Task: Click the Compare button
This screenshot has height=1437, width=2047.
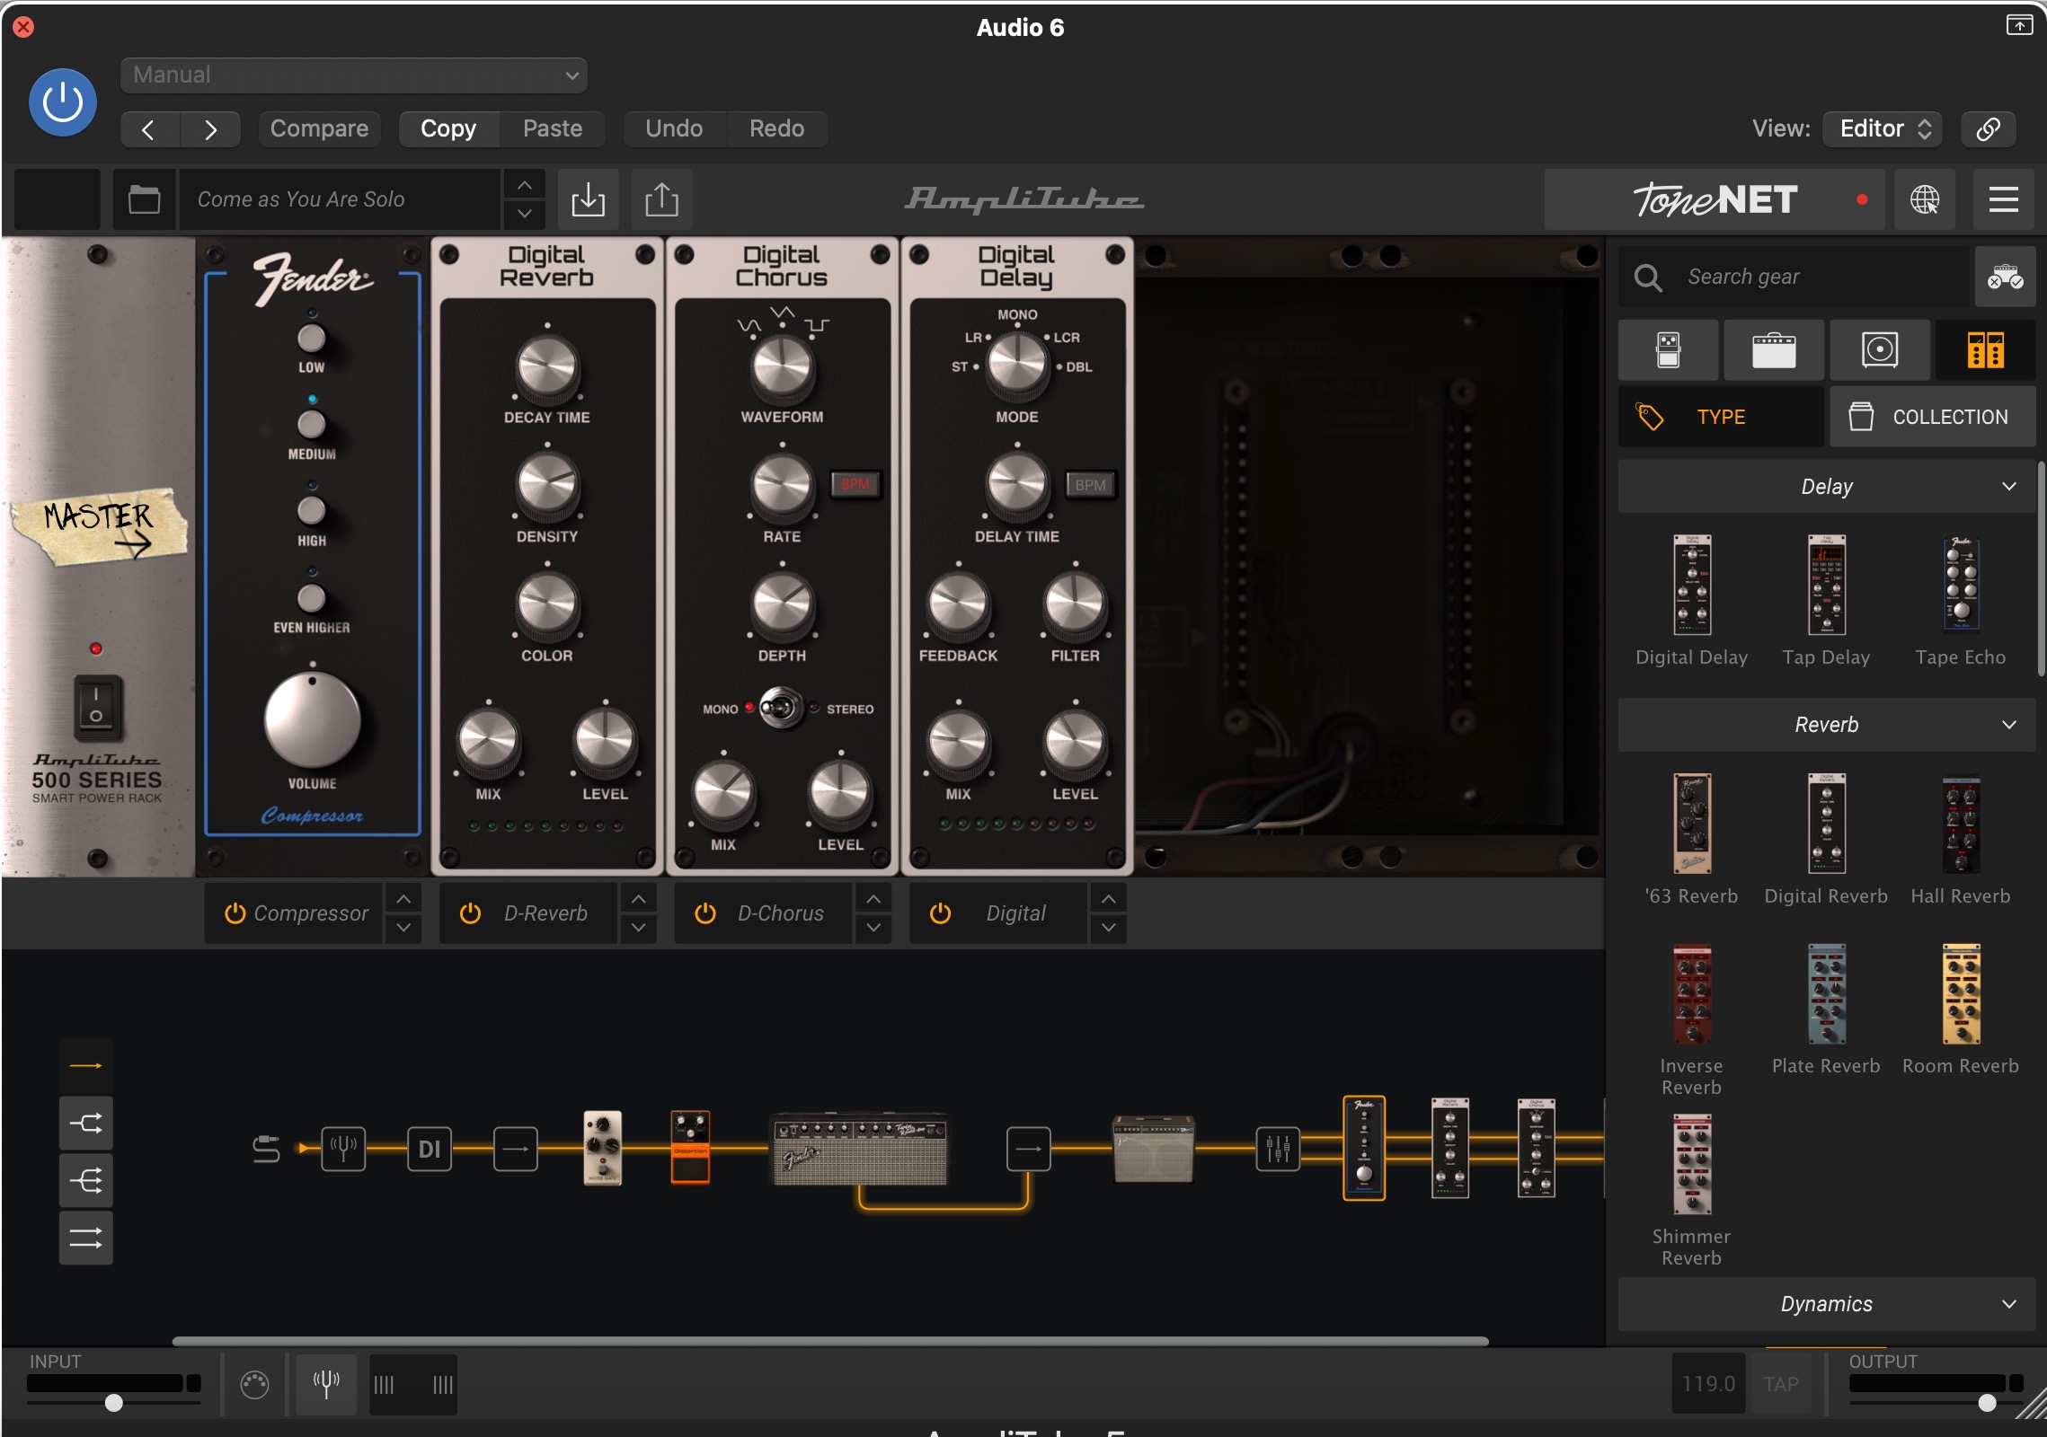Action: coord(319,128)
